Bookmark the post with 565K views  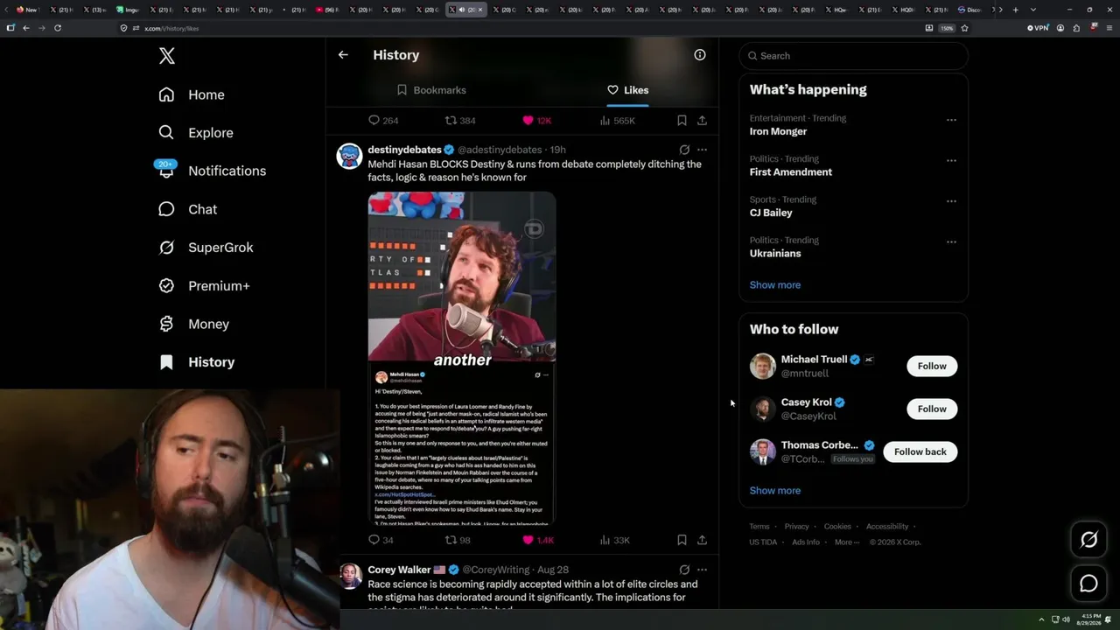coord(682,121)
